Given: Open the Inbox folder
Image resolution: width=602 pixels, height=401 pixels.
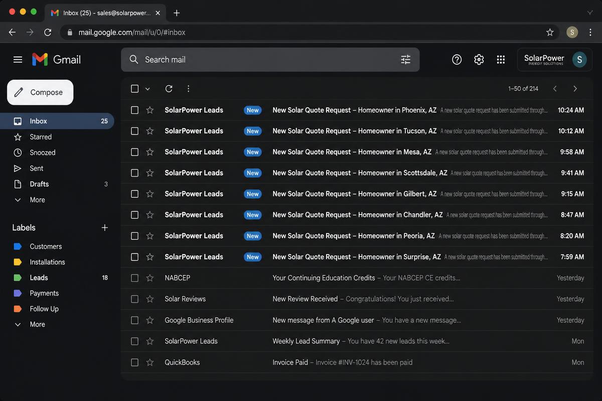Looking at the screenshot, I should (x=57, y=121).
